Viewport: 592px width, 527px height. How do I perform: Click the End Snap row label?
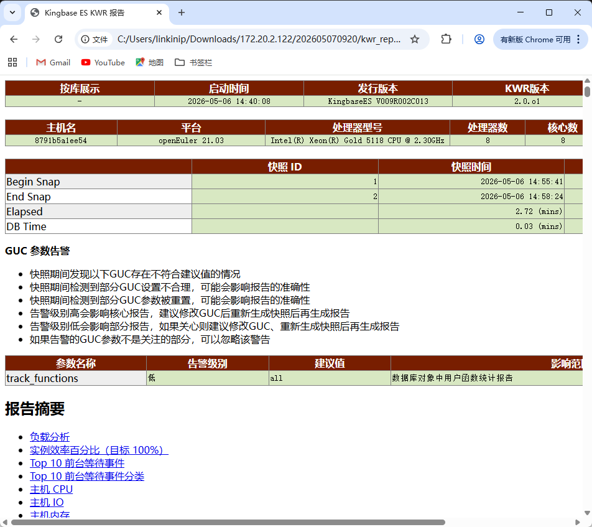tap(98, 197)
